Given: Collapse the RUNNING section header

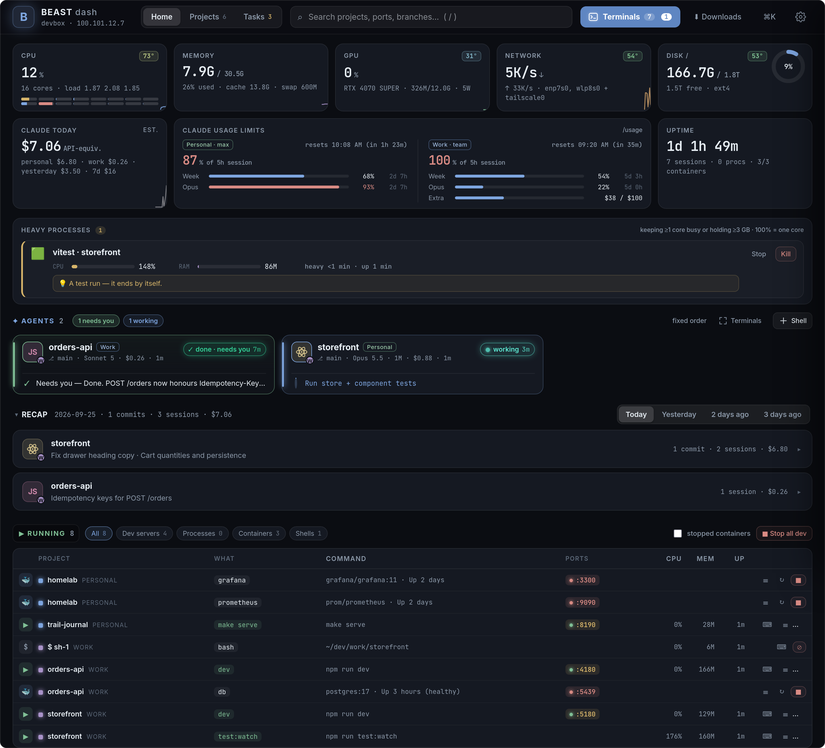Looking at the screenshot, I should click(46, 534).
